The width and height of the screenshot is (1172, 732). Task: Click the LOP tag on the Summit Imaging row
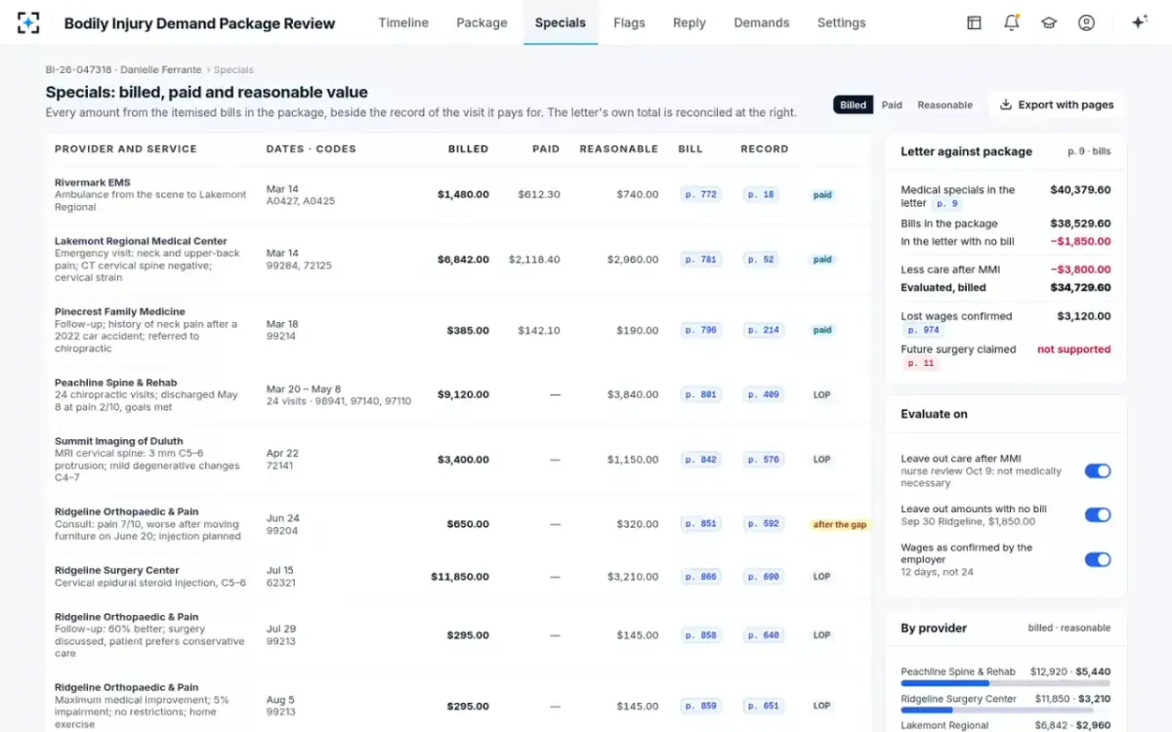click(x=821, y=460)
